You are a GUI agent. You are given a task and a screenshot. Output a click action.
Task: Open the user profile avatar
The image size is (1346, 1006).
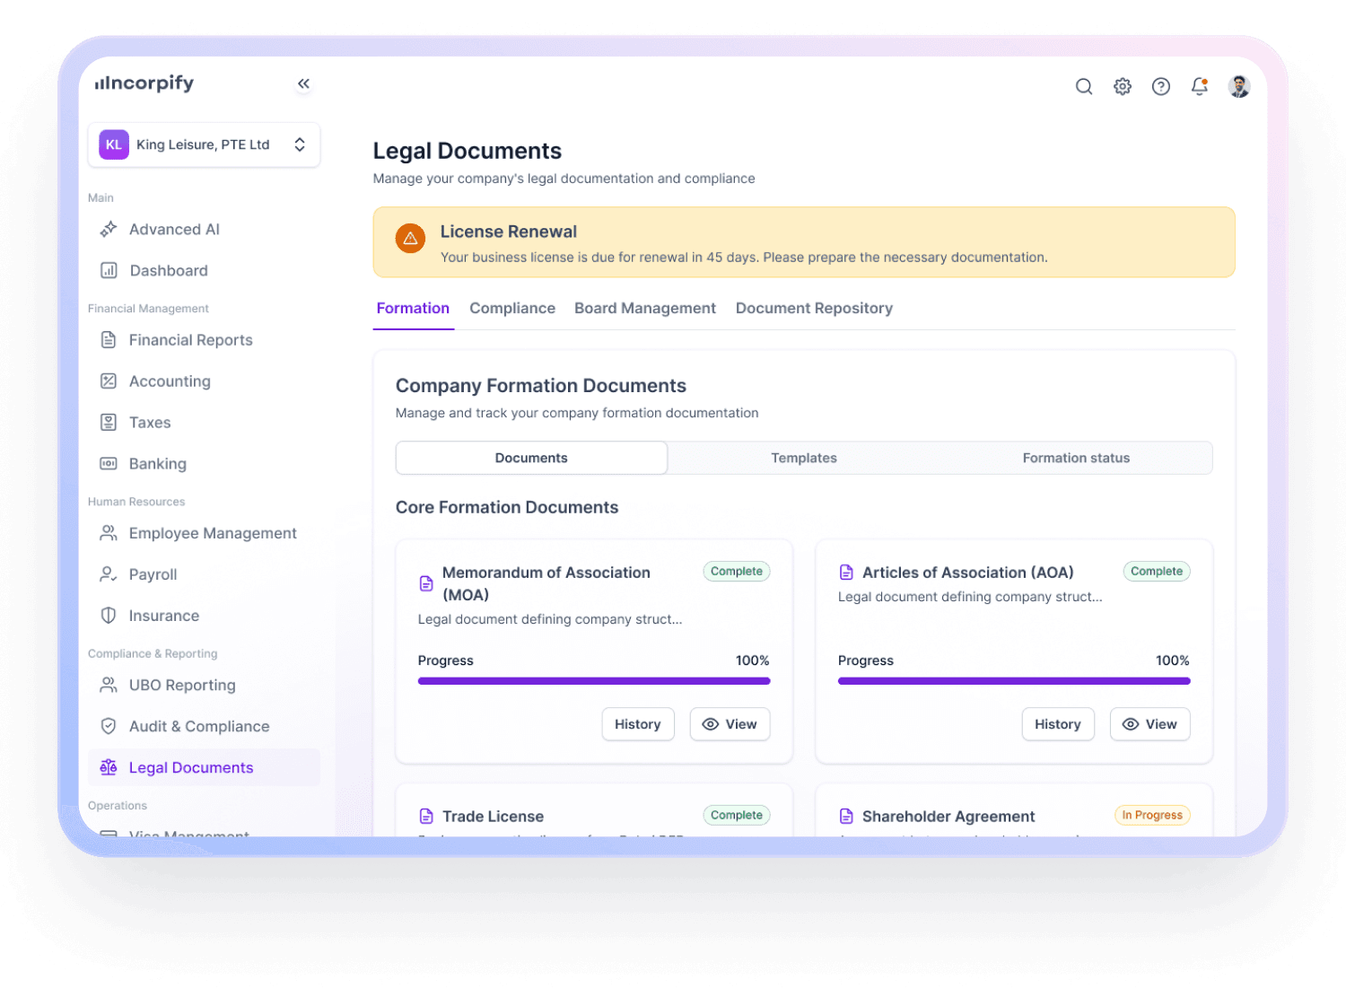point(1239,86)
